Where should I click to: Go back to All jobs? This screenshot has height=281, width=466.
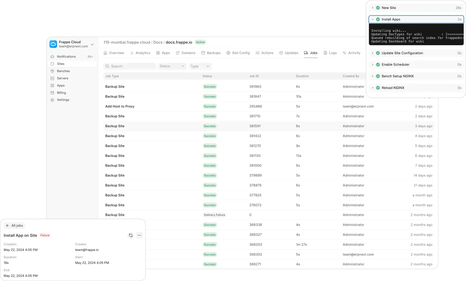(x=14, y=226)
